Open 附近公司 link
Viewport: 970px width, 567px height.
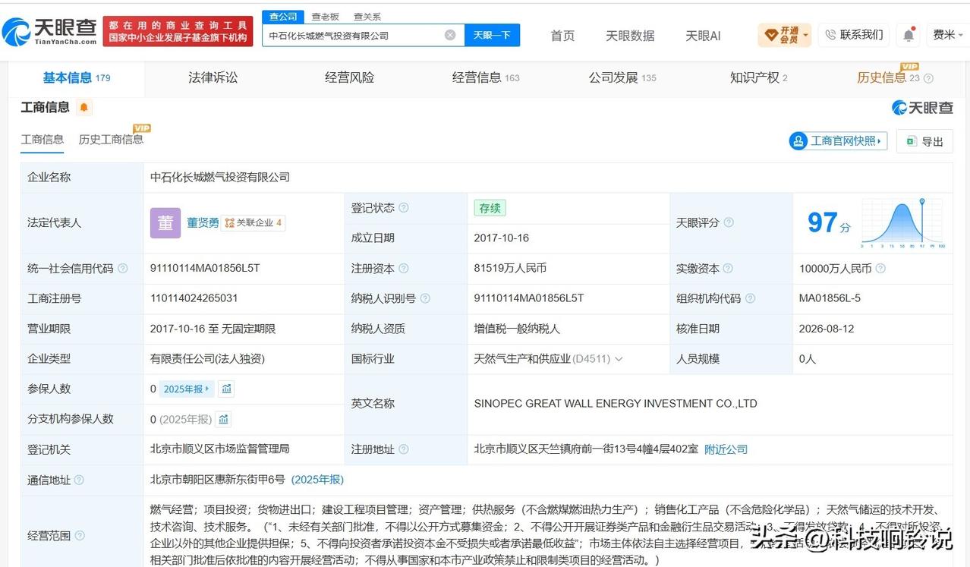pyautogui.click(x=726, y=449)
